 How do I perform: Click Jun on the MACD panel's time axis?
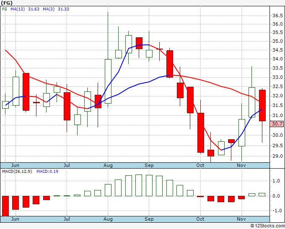pyautogui.click(x=15, y=219)
